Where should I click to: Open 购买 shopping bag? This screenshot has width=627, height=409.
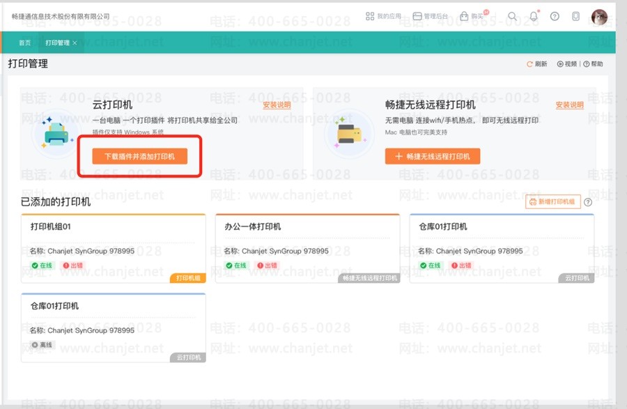pos(472,17)
